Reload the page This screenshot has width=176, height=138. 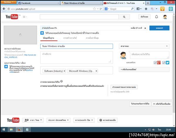pyautogui.click(x=101, y=9)
